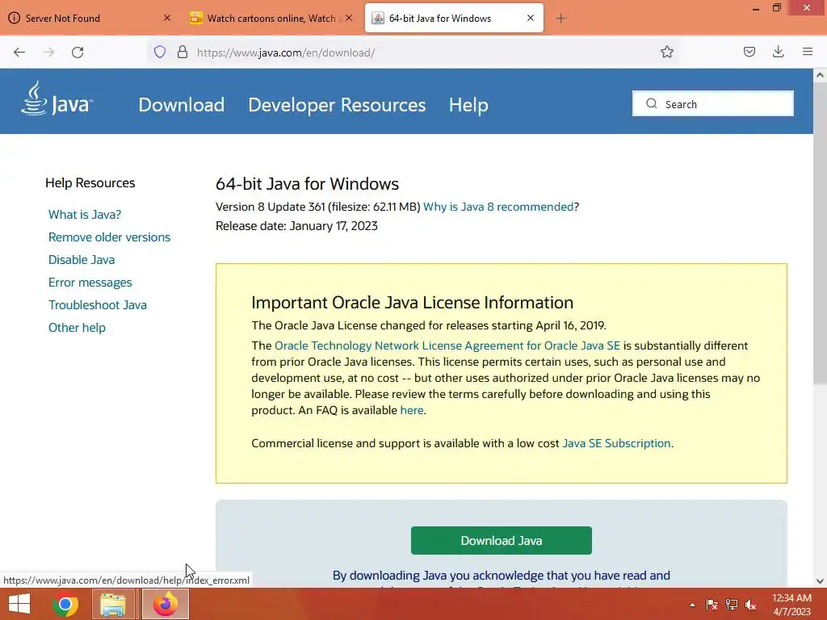Image resolution: width=827 pixels, height=620 pixels.
Task: Go back with the browser back arrow
Action: (x=19, y=52)
